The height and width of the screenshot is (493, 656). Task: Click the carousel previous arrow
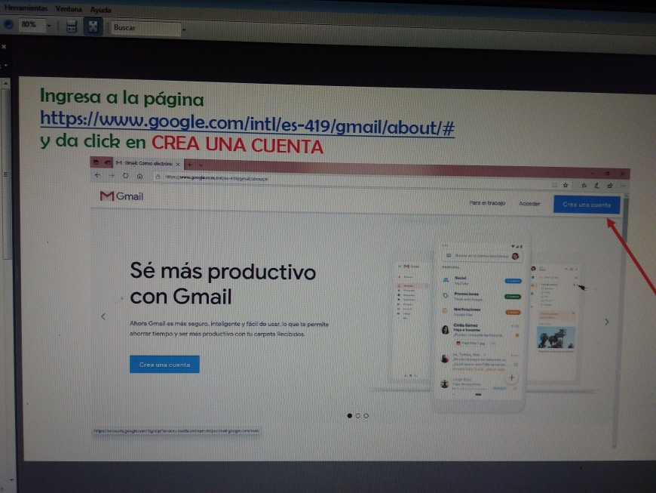click(x=103, y=316)
